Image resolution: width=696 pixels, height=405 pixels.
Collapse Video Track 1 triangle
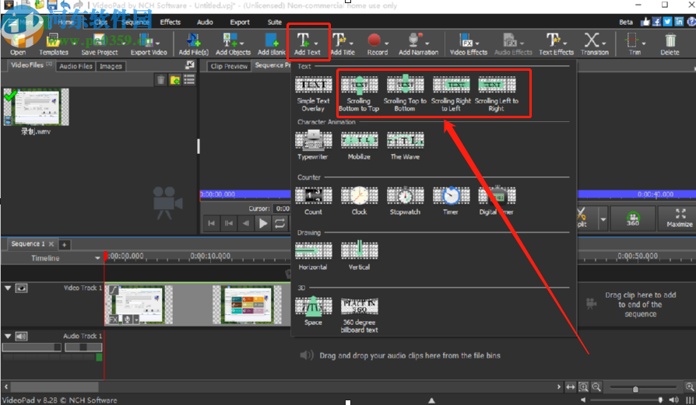8,288
